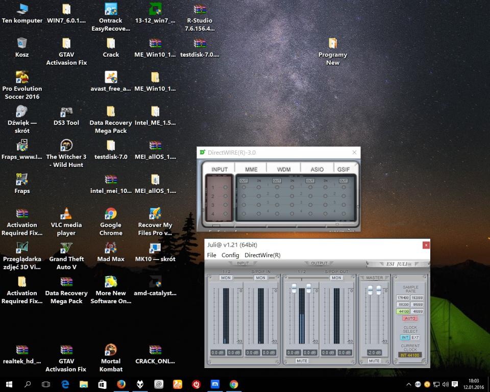Toggle MON for S/PDIF OUT

336,278
